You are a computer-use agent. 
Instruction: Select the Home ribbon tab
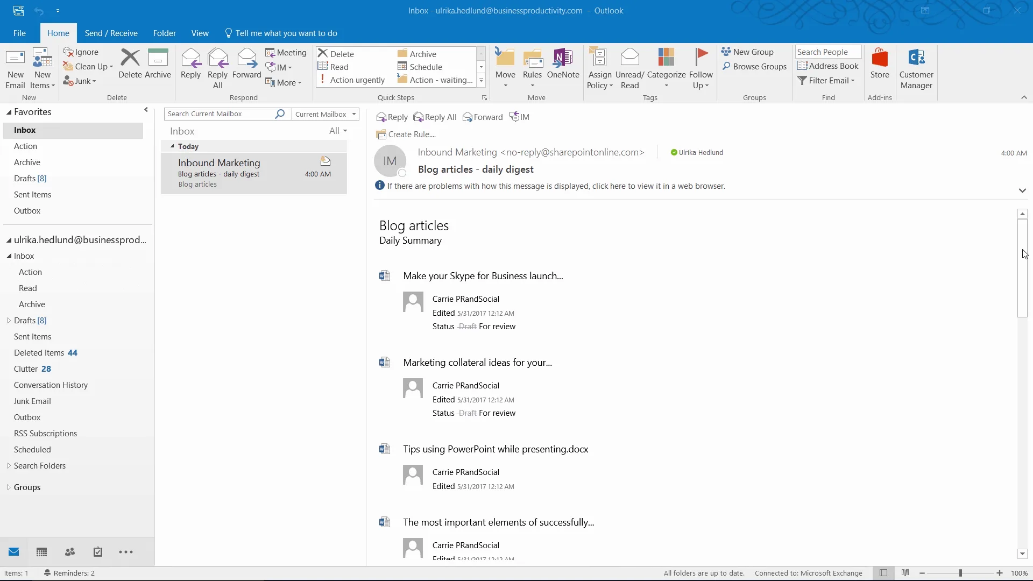[58, 33]
